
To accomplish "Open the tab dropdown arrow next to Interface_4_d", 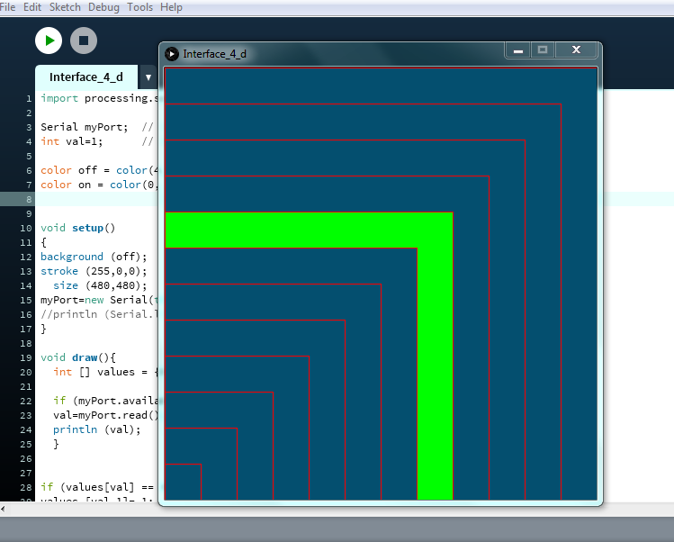I will click(x=148, y=77).
